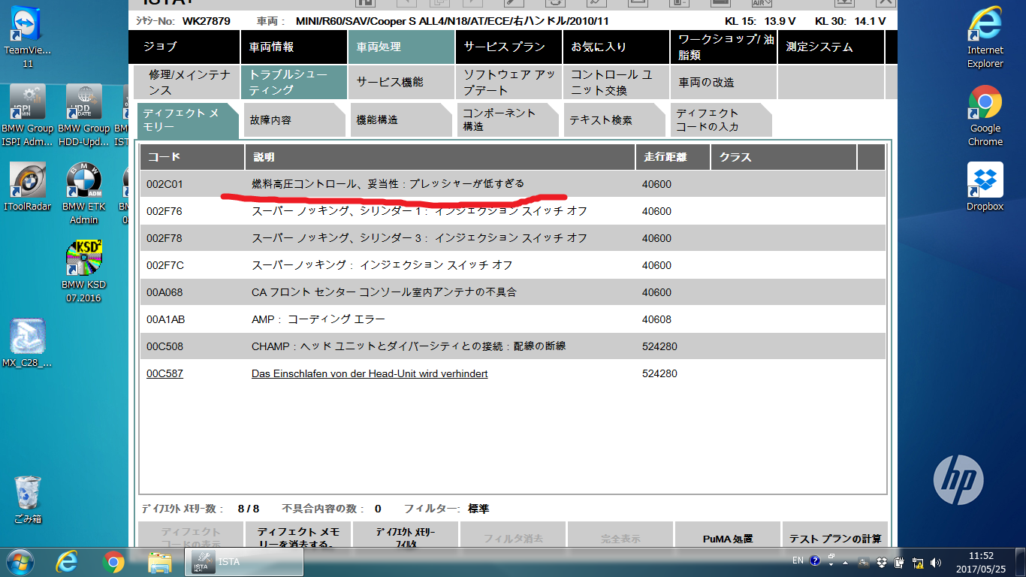Click the volume icon in system tray

pos(936,562)
